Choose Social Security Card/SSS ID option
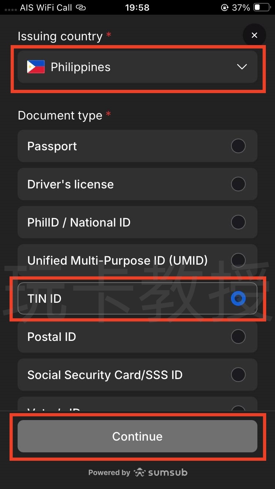Viewport: 275px width, 489px height. click(x=238, y=375)
